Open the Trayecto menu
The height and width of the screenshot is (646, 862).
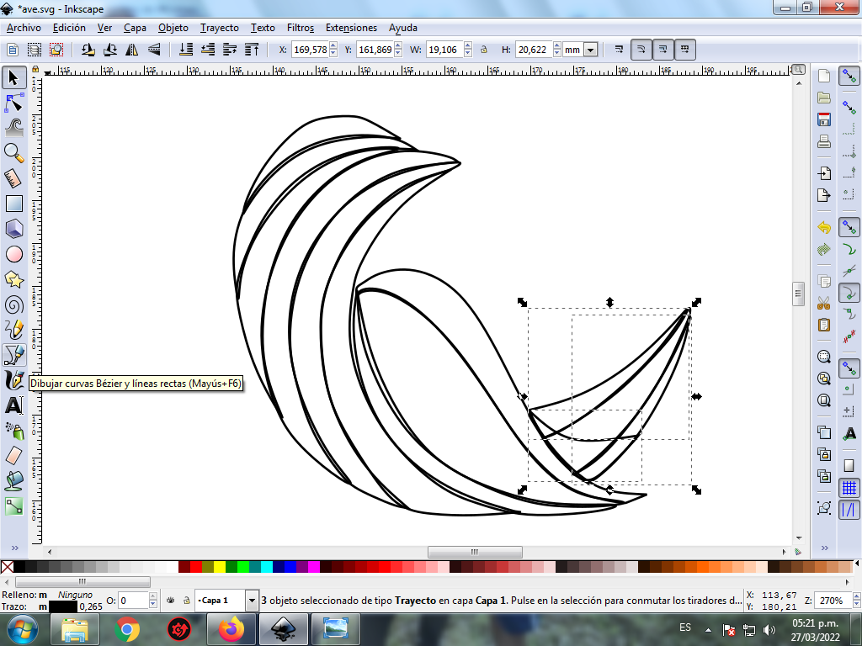click(x=219, y=28)
